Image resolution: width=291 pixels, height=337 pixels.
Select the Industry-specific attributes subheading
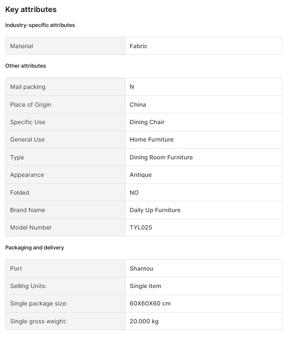point(40,25)
